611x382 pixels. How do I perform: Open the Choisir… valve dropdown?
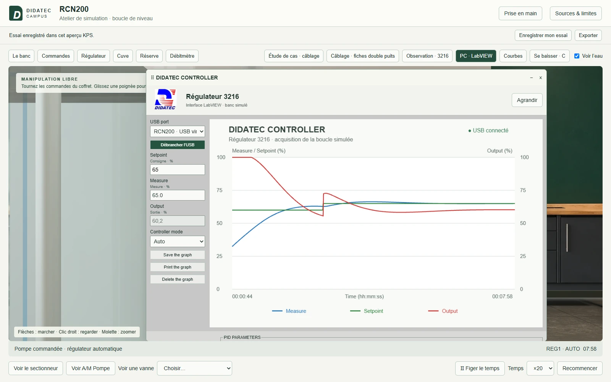point(194,368)
